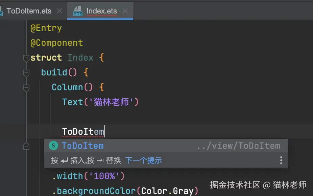Screen dimensions: 313x196
Task: Collapse the Column() block fold marker
Action: point(26,88)
